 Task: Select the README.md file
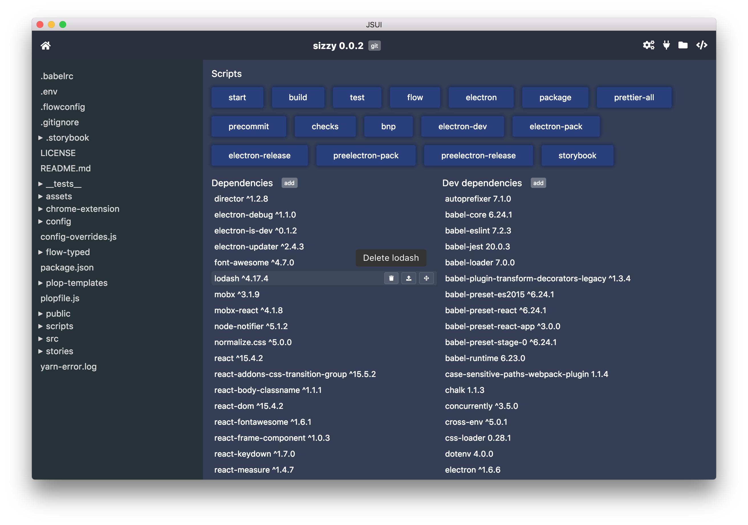[66, 169]
